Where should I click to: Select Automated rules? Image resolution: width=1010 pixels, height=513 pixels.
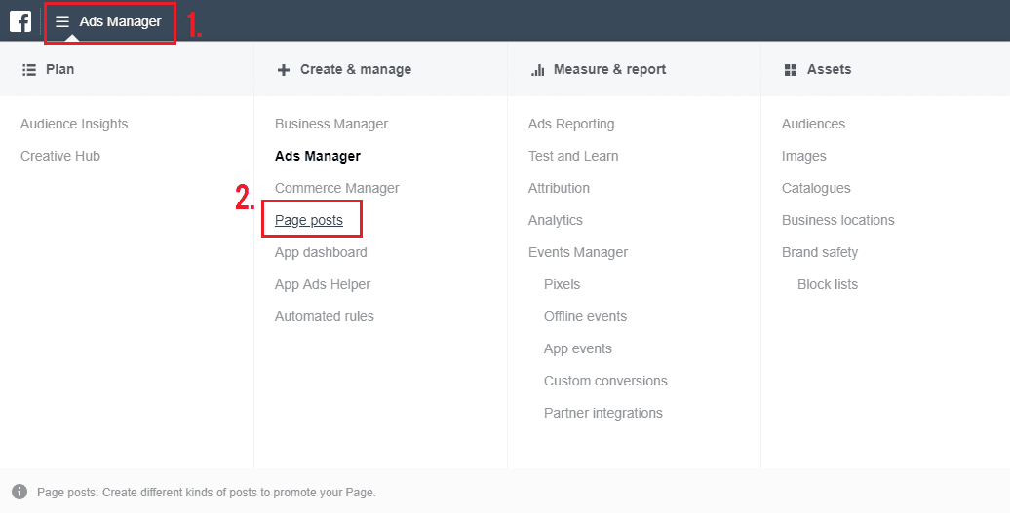click(x=324, y=317)
